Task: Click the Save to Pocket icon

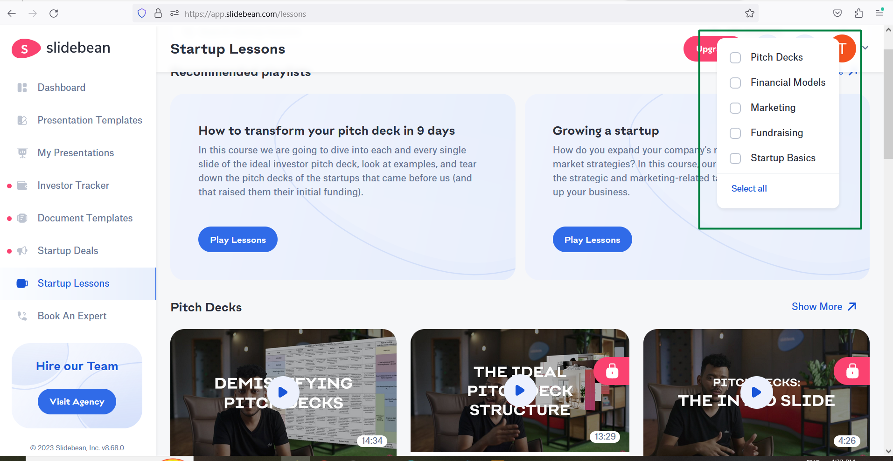Action: [x=837, y=14]
